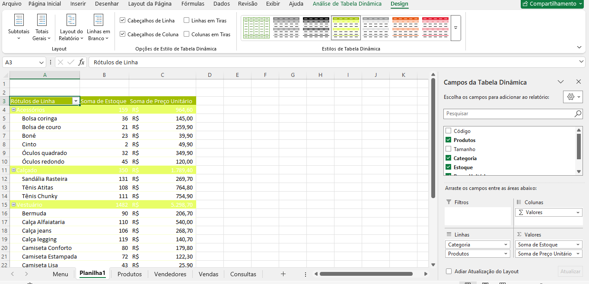
Task: Open the Valores column field dropdown
Action: point(578,212)
